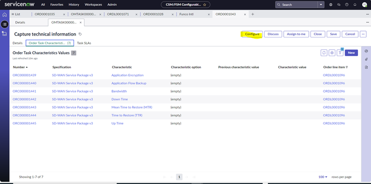Open SD-WAN Service Package v3 in ORC000001445 row
Screen dimensions: 371x184
coord(73,123)
